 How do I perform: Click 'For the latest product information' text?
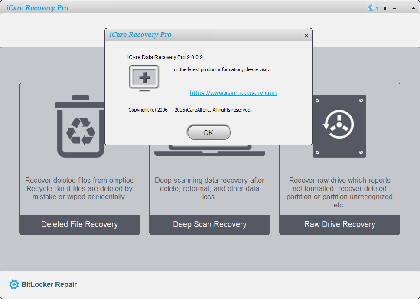pyautogui.click(x=220, y=69)
